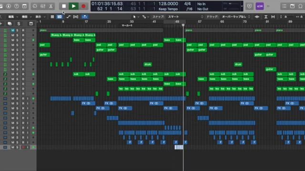305x171 pixels.
Task: Record-enable the track with drum regions
Action: point(23,65)
